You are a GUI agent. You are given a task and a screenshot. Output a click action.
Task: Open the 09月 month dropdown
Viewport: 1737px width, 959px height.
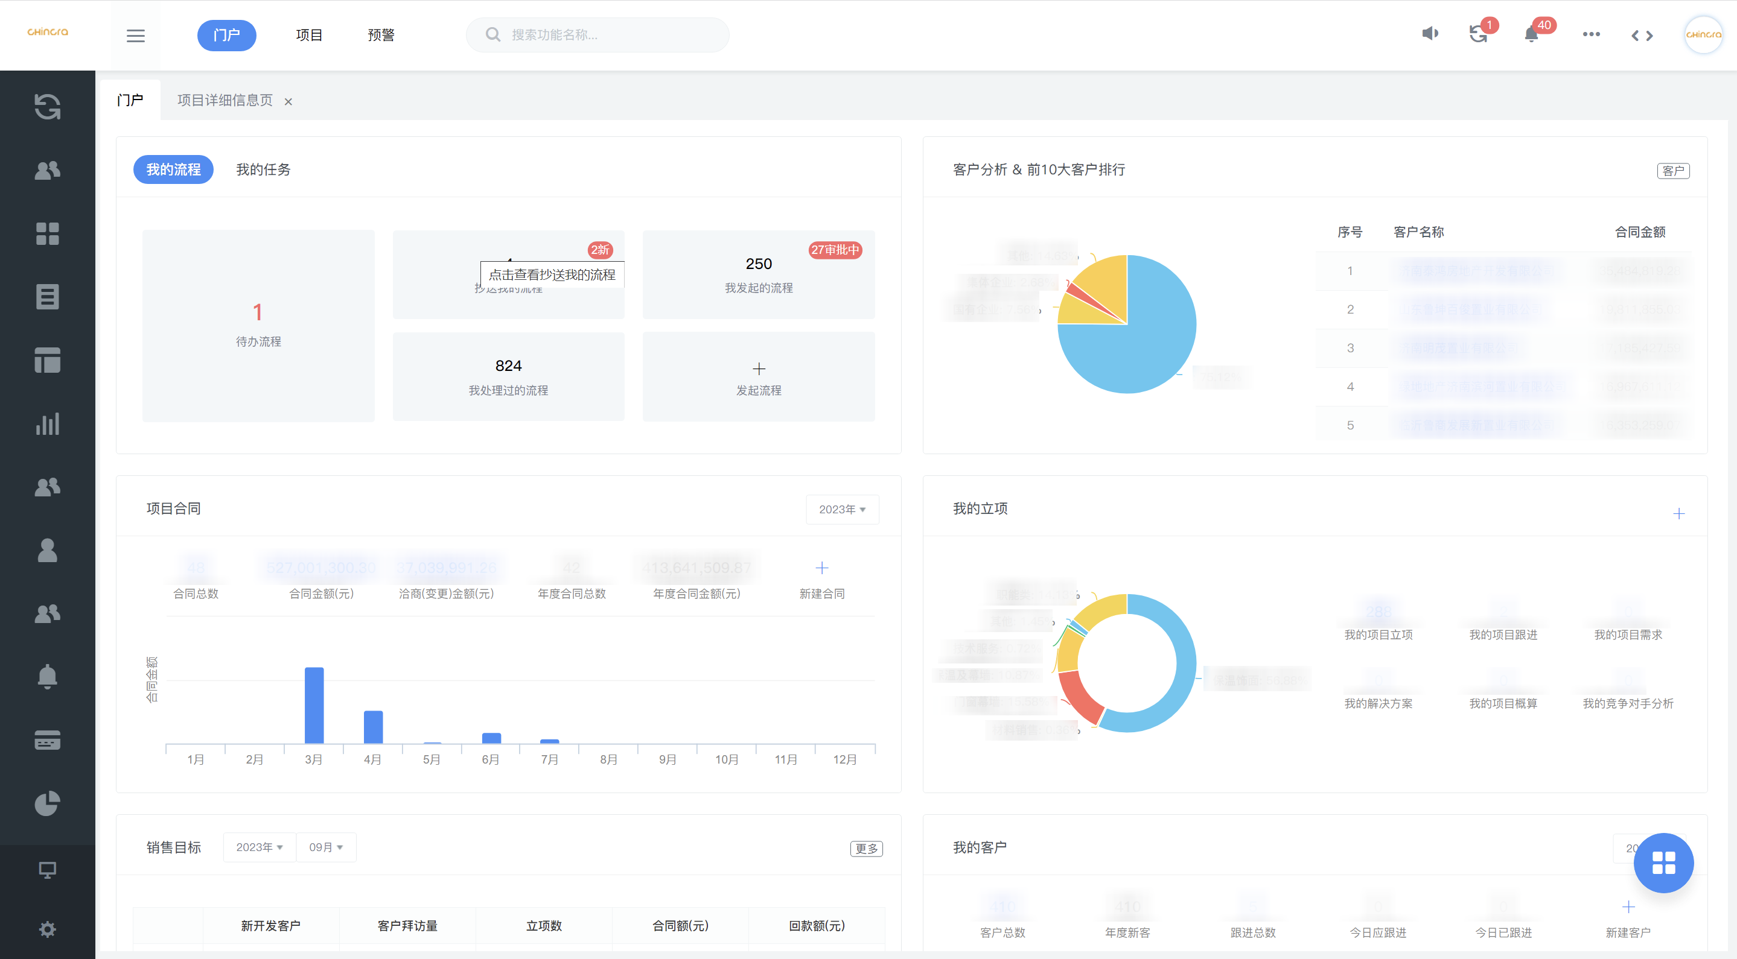click(326, 847)
